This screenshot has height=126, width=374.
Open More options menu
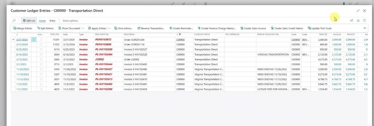(x=70, y=21)
